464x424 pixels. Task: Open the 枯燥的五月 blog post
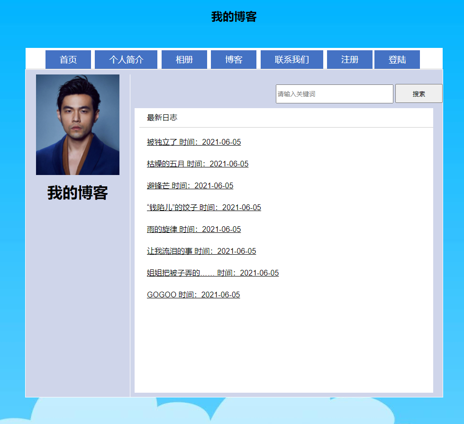(198, 164)
